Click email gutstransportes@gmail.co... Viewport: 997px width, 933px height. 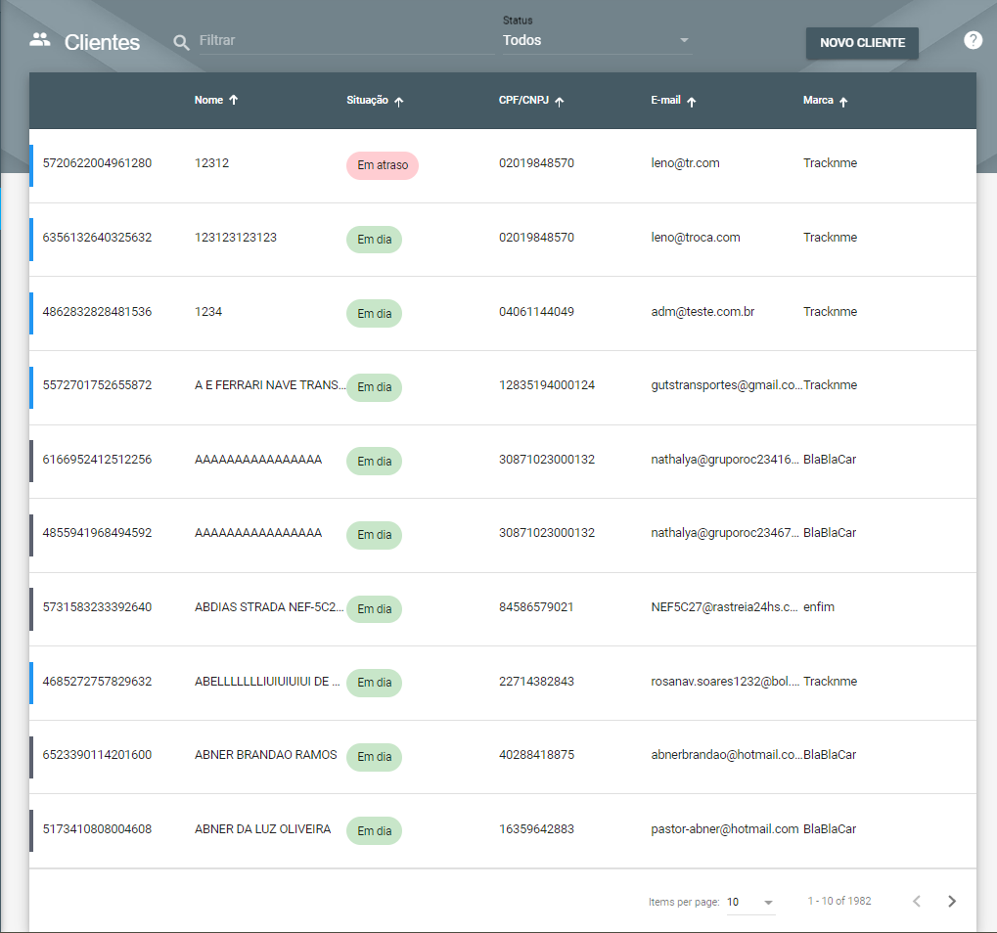(x=726, y=385)
